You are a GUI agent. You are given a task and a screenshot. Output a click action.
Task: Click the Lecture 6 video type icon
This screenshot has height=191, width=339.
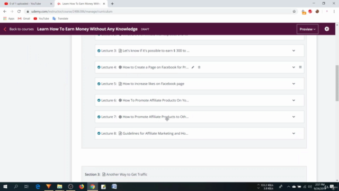point(120,100)
